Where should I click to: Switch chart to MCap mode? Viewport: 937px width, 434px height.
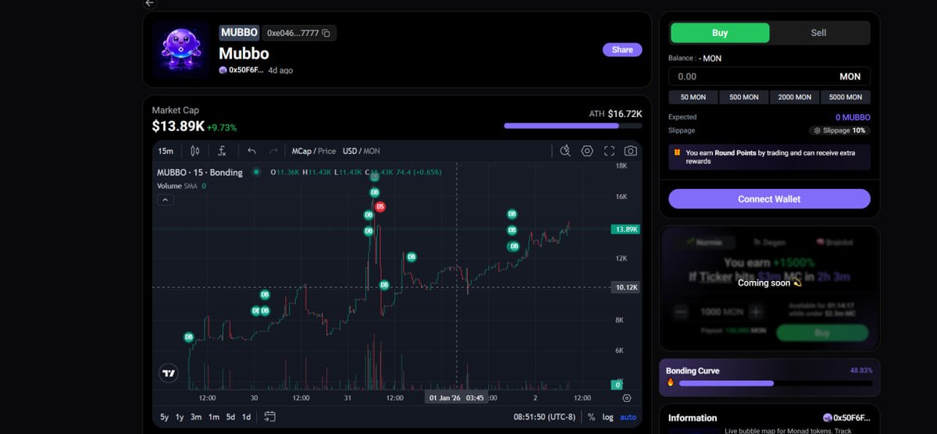301,151
